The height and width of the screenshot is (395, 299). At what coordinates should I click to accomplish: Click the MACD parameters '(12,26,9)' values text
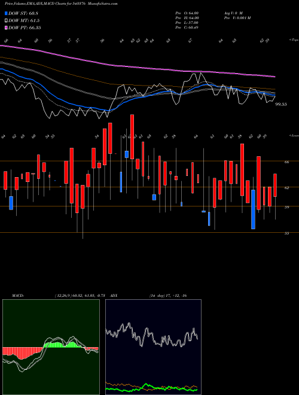pyautogui.click(x=81, y=296)
